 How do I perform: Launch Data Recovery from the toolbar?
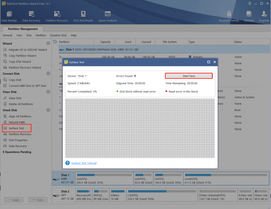tap(31, 16)
